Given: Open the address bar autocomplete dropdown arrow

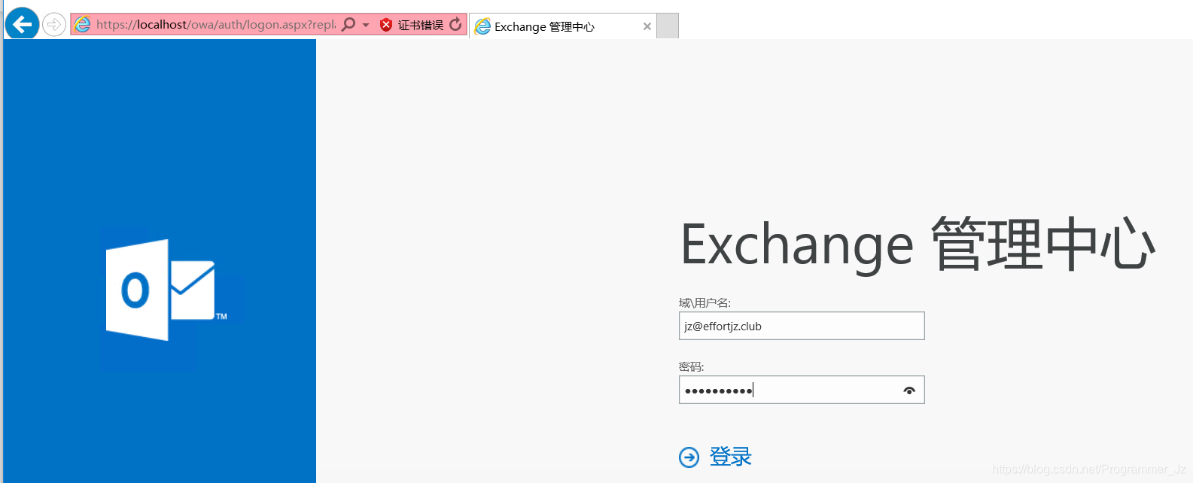Looking at the screenshot, I should click(366, 25).
